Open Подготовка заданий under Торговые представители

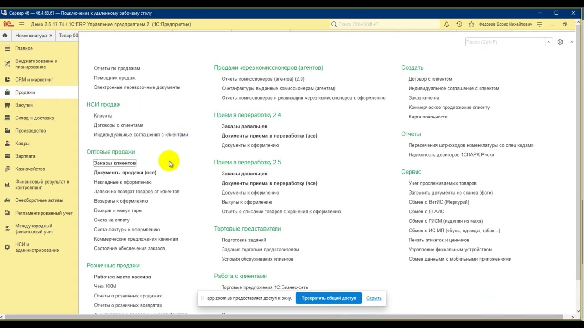click(244, 240)
